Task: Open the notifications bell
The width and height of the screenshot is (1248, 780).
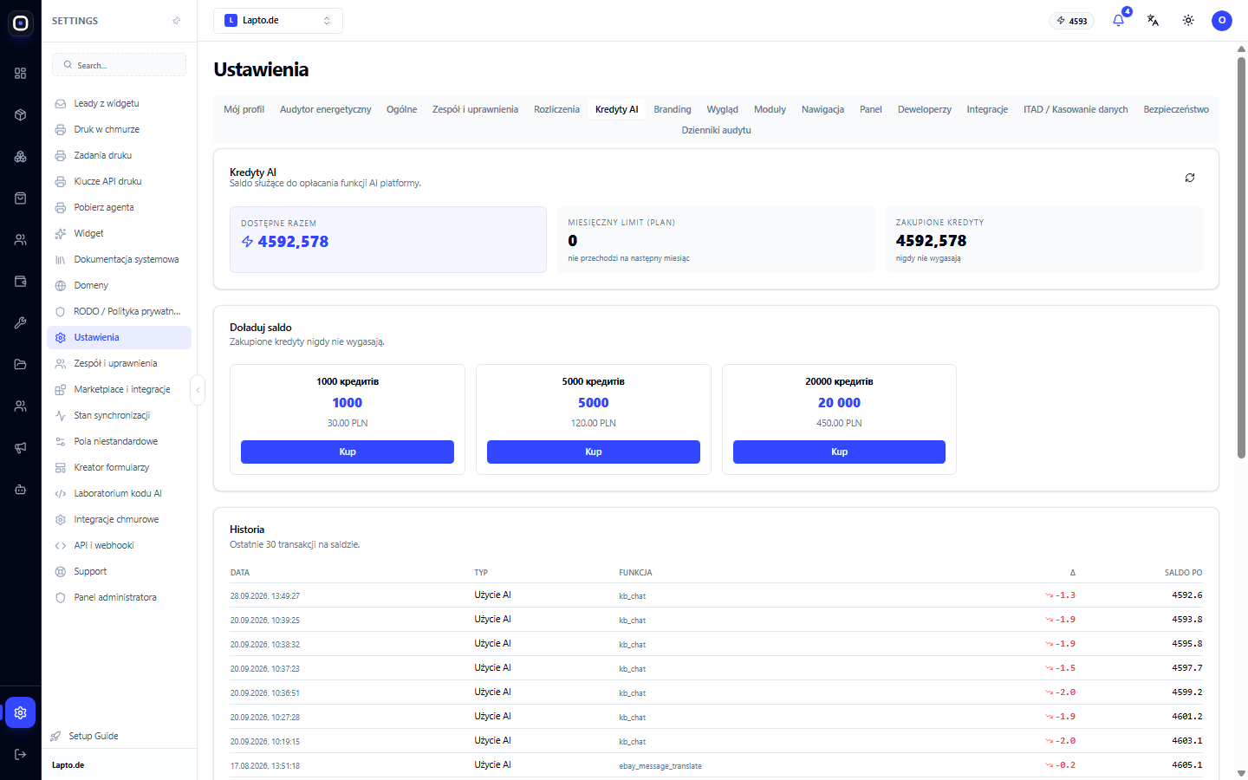Action: pos(1118,20)
